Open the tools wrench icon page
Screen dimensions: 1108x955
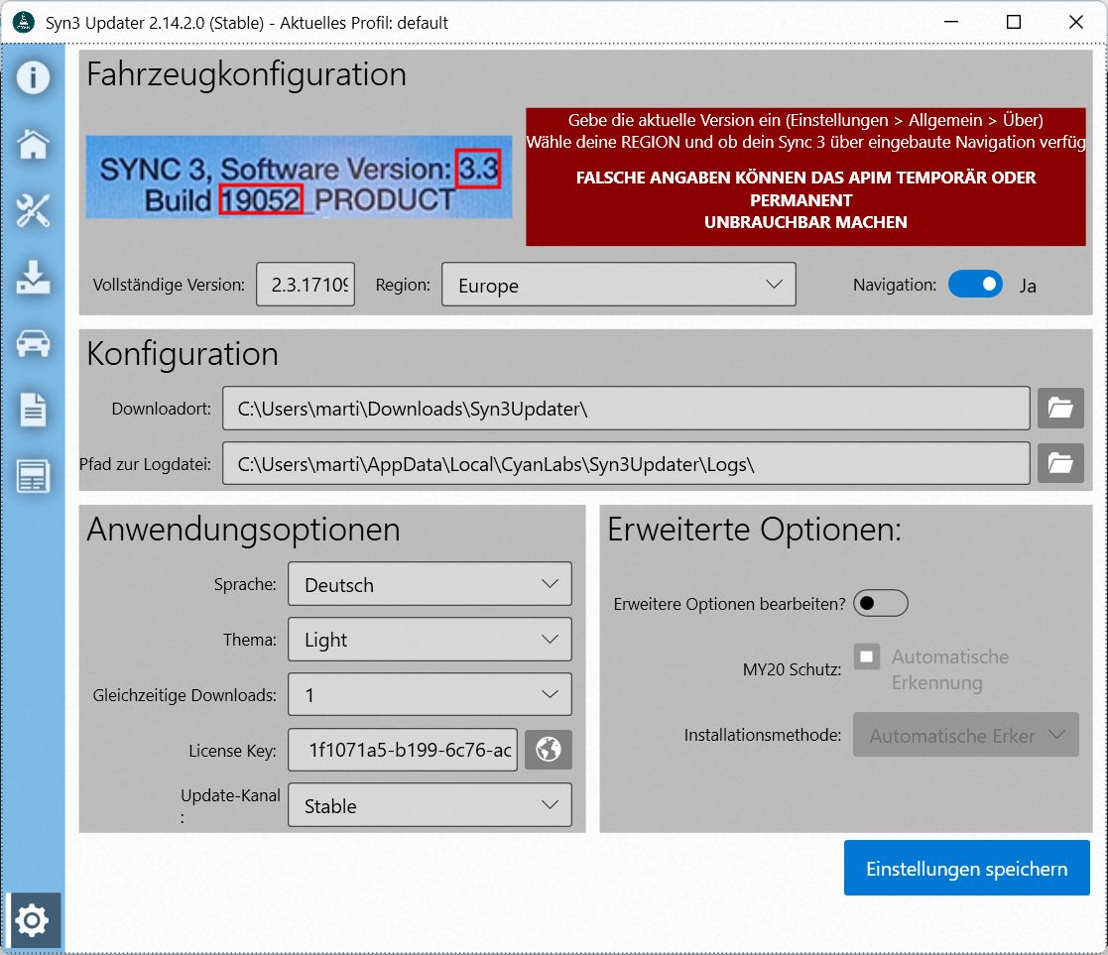(33, 211)
